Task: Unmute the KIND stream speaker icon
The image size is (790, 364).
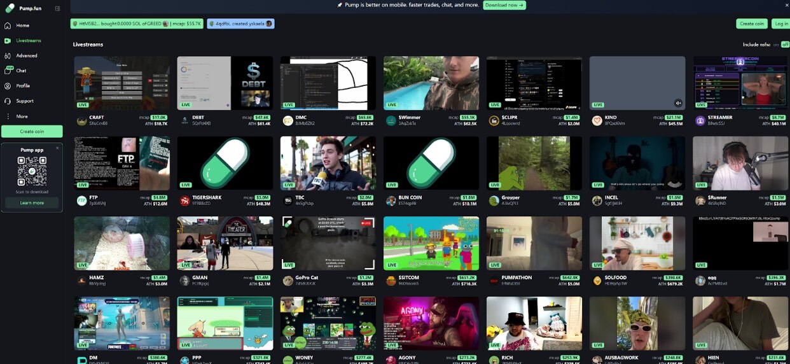Action: coord(678,103)
